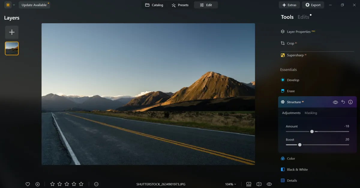Toggle the quick preview eye at bottom right

click(x=269, y=184)
